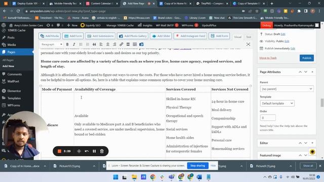Image resolution: width=324 pixels, height=182 pixels.
Task: Open File Explorer from taskbar
Action: [134, 177]
